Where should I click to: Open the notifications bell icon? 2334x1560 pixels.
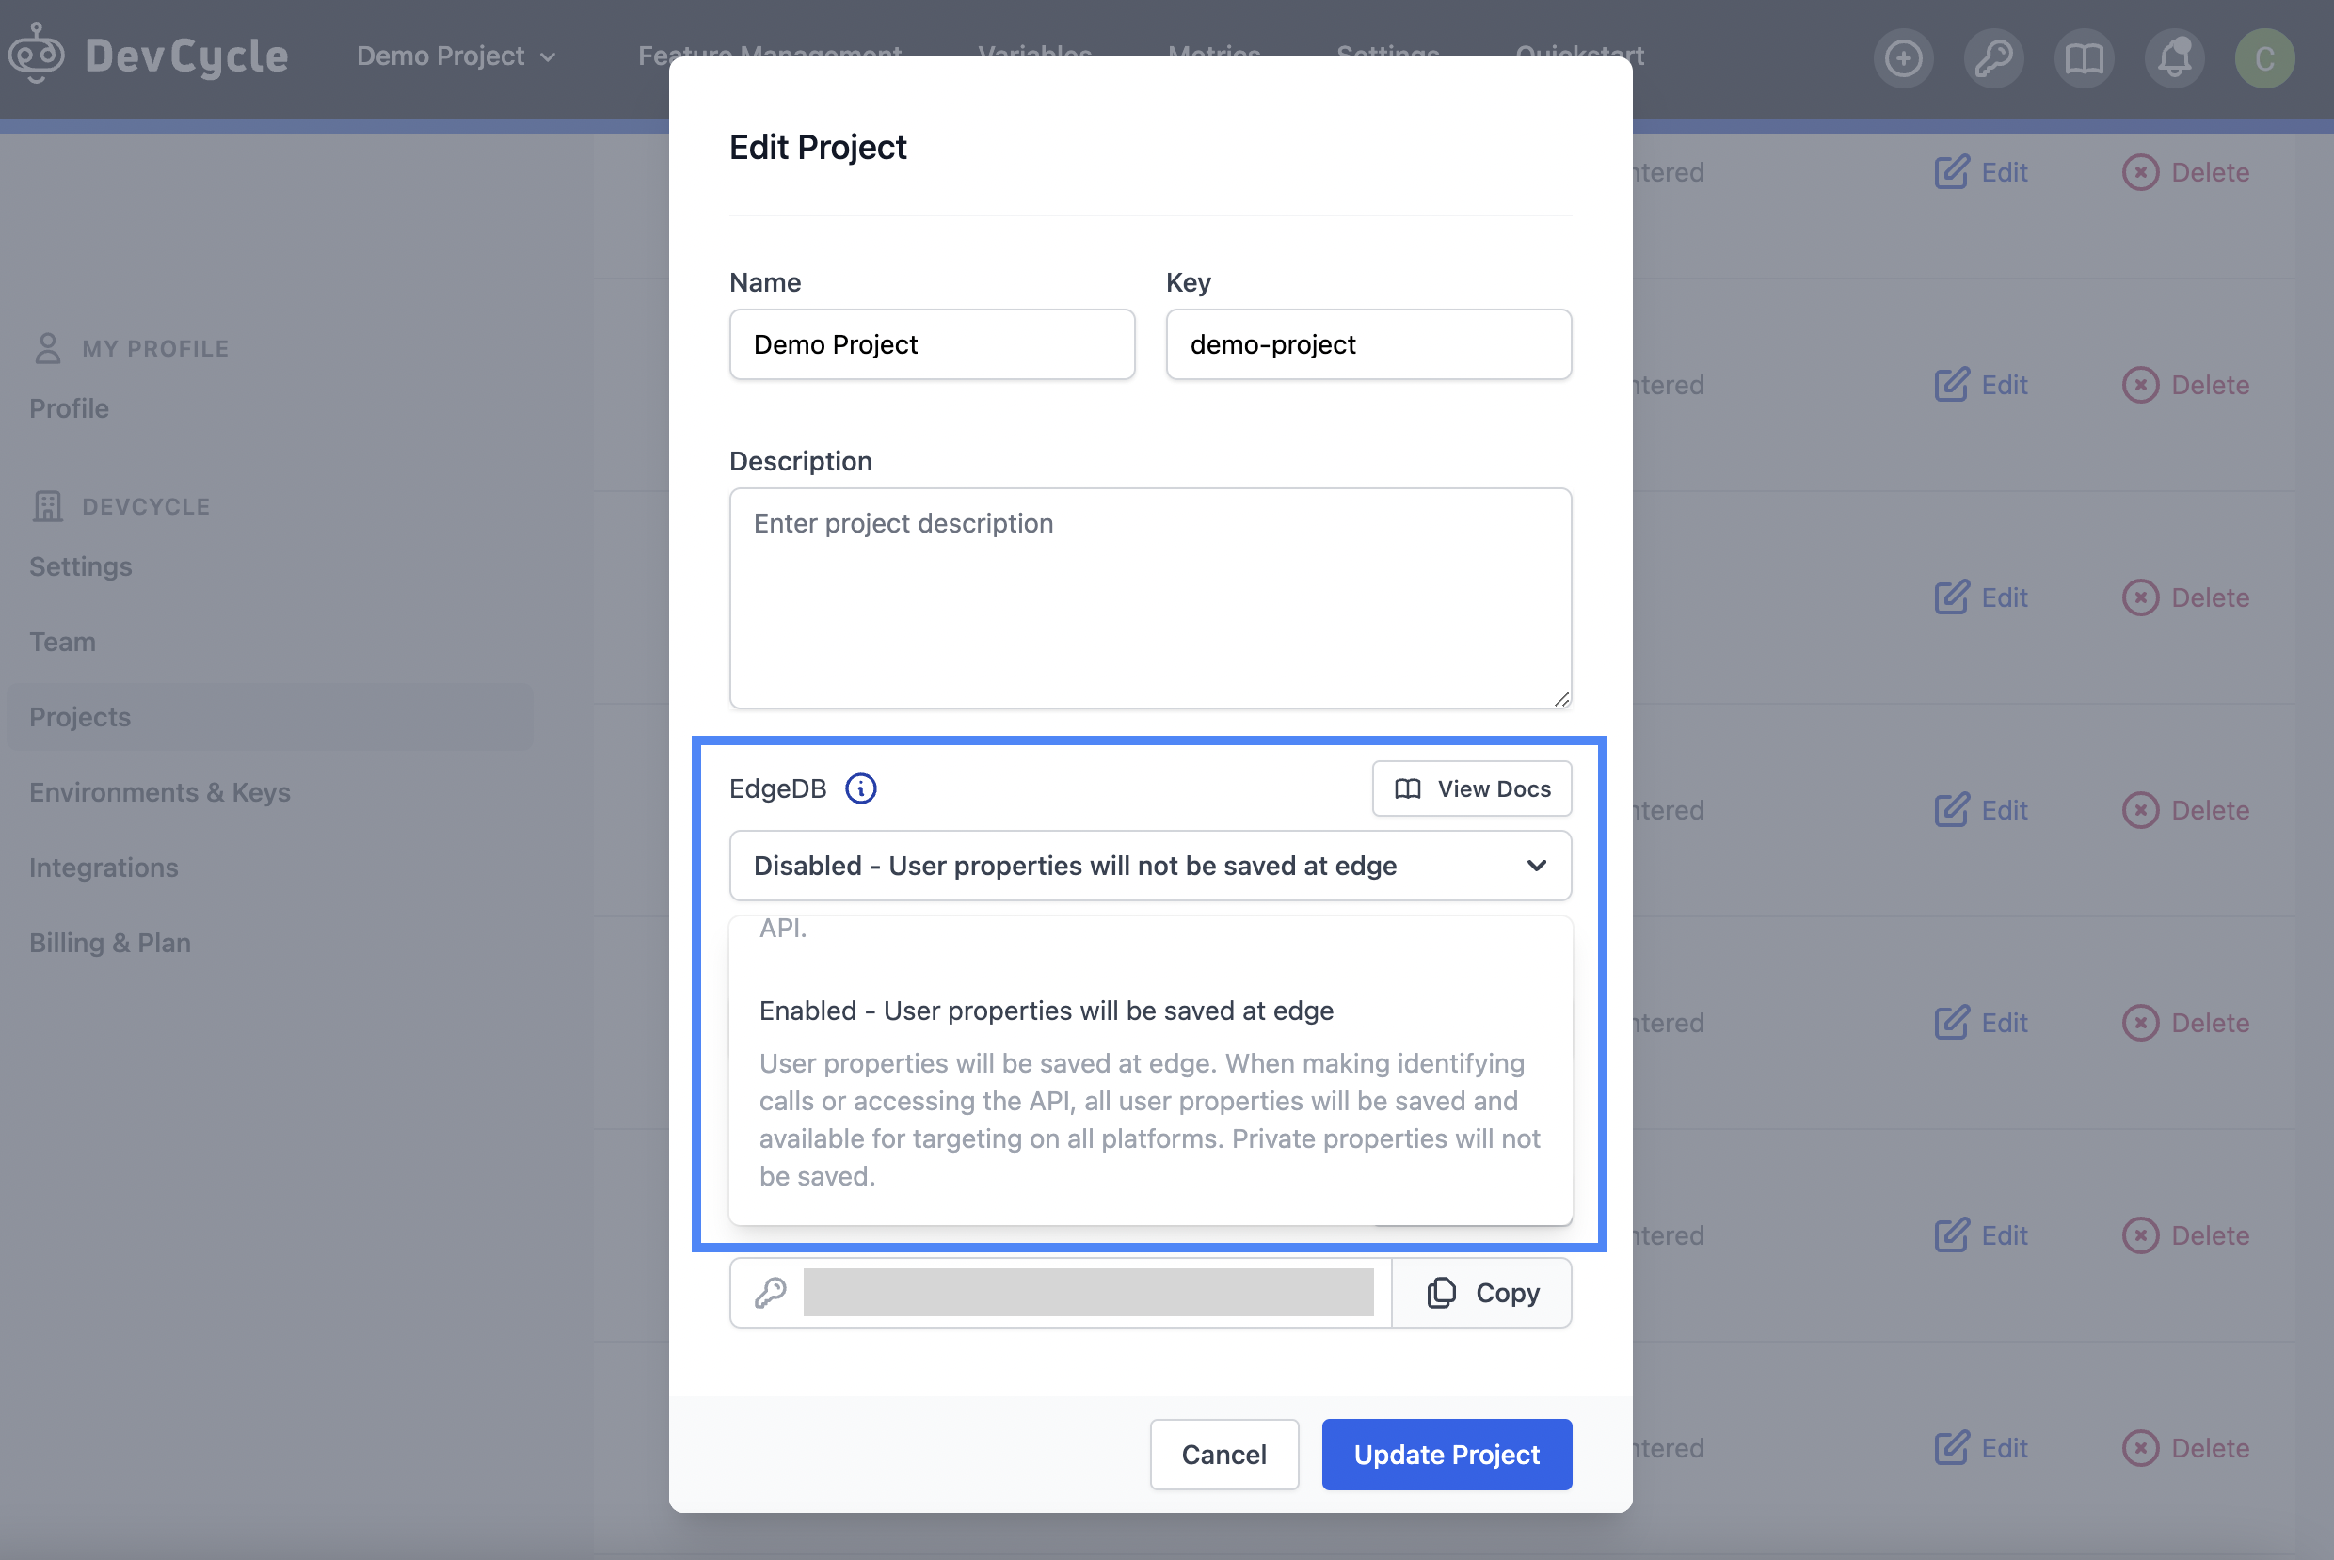tap(2175, 57)
